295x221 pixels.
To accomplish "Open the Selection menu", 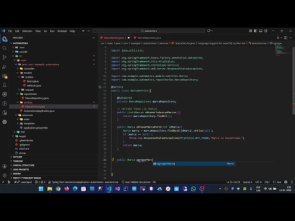I will coord(27,31).
